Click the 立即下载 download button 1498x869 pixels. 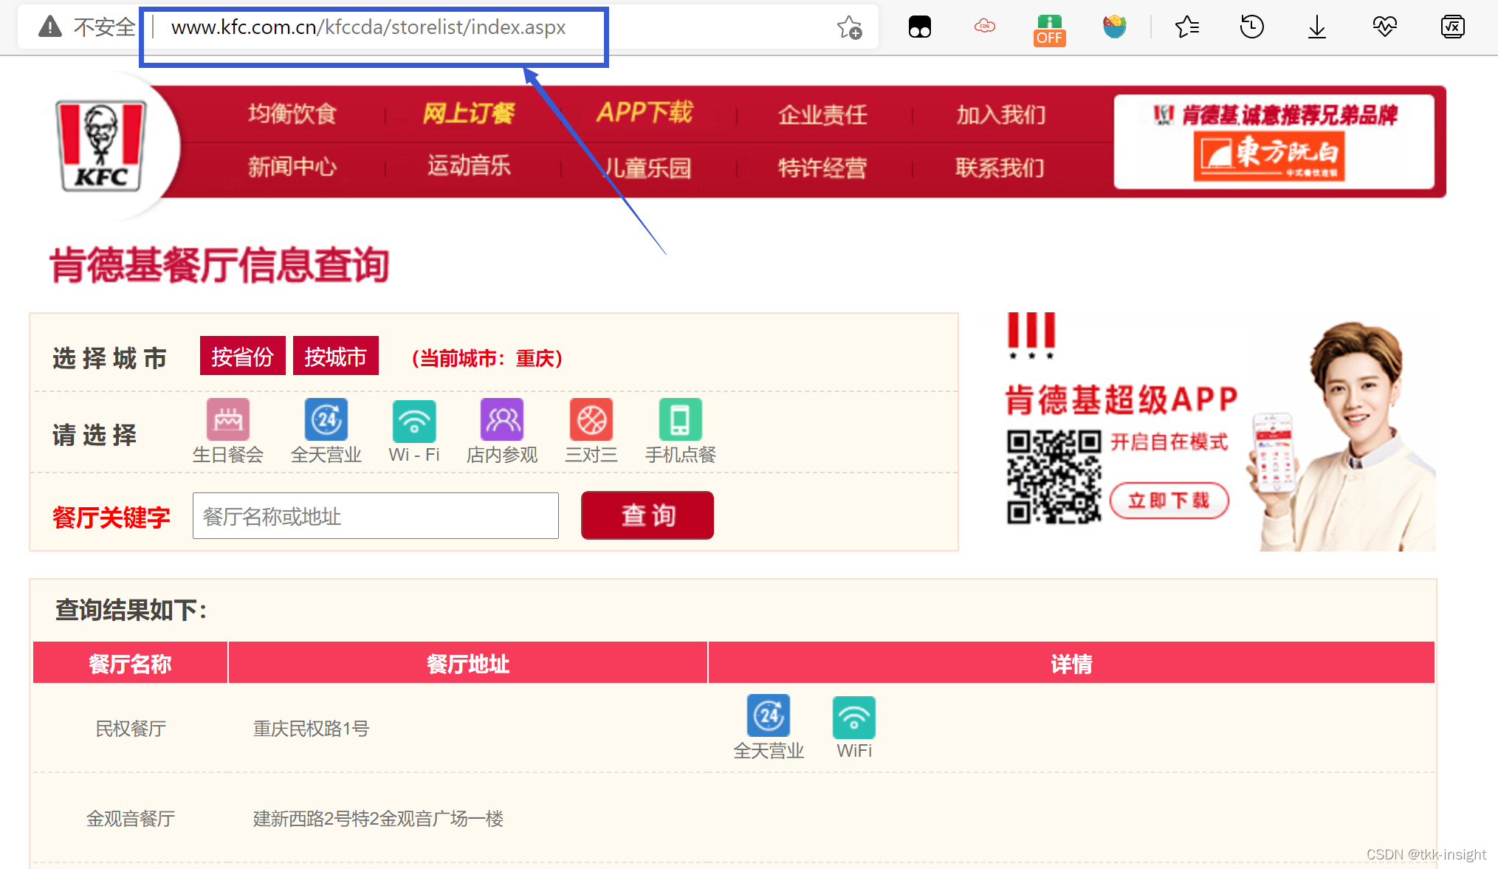tap(1169, 501)
